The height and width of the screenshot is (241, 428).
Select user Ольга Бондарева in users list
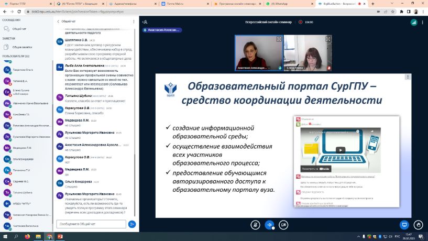point(27,159)
